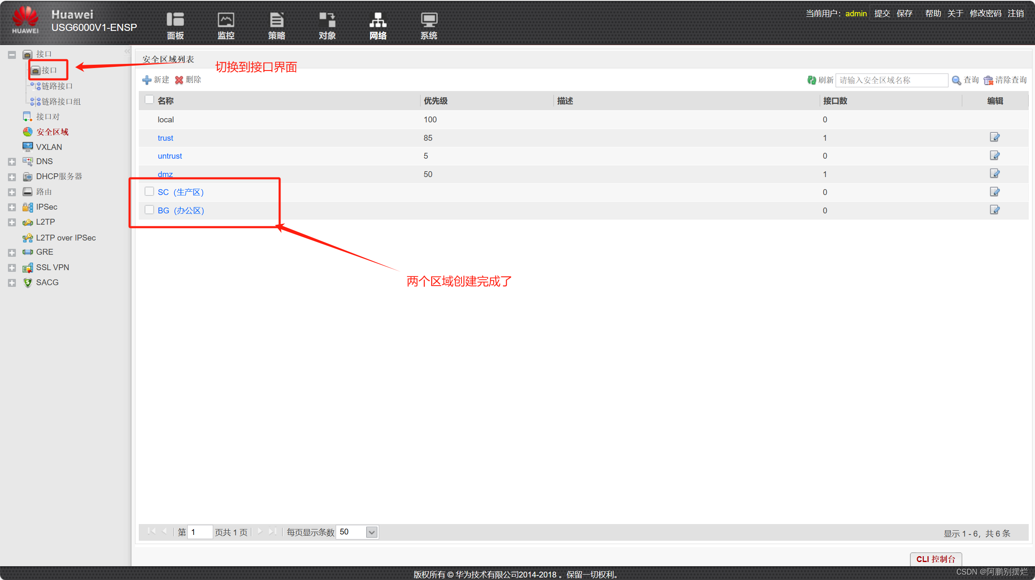Check the SC (生产区) row checkbox
The height and width of the screenshot is (580, 1035).
(149, 192)
